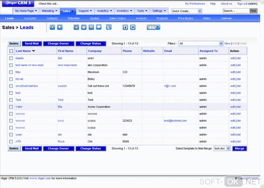This screenshot has height=188, width=264.
Task: Click the bottom Send Mail button
Action: point(32,149)
